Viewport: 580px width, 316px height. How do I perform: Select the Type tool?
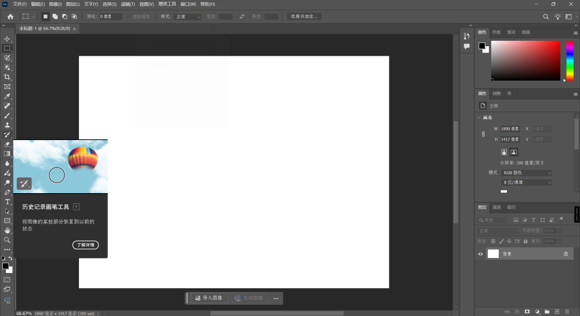point(7,202)
